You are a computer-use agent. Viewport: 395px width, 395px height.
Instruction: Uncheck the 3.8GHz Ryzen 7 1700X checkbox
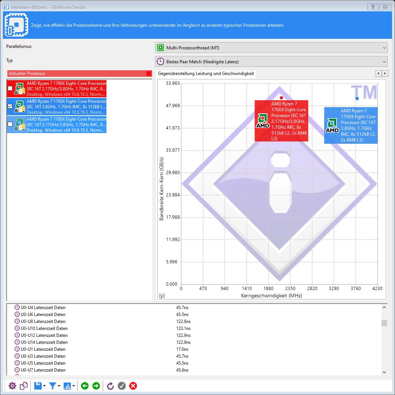[x=10, y=106]
